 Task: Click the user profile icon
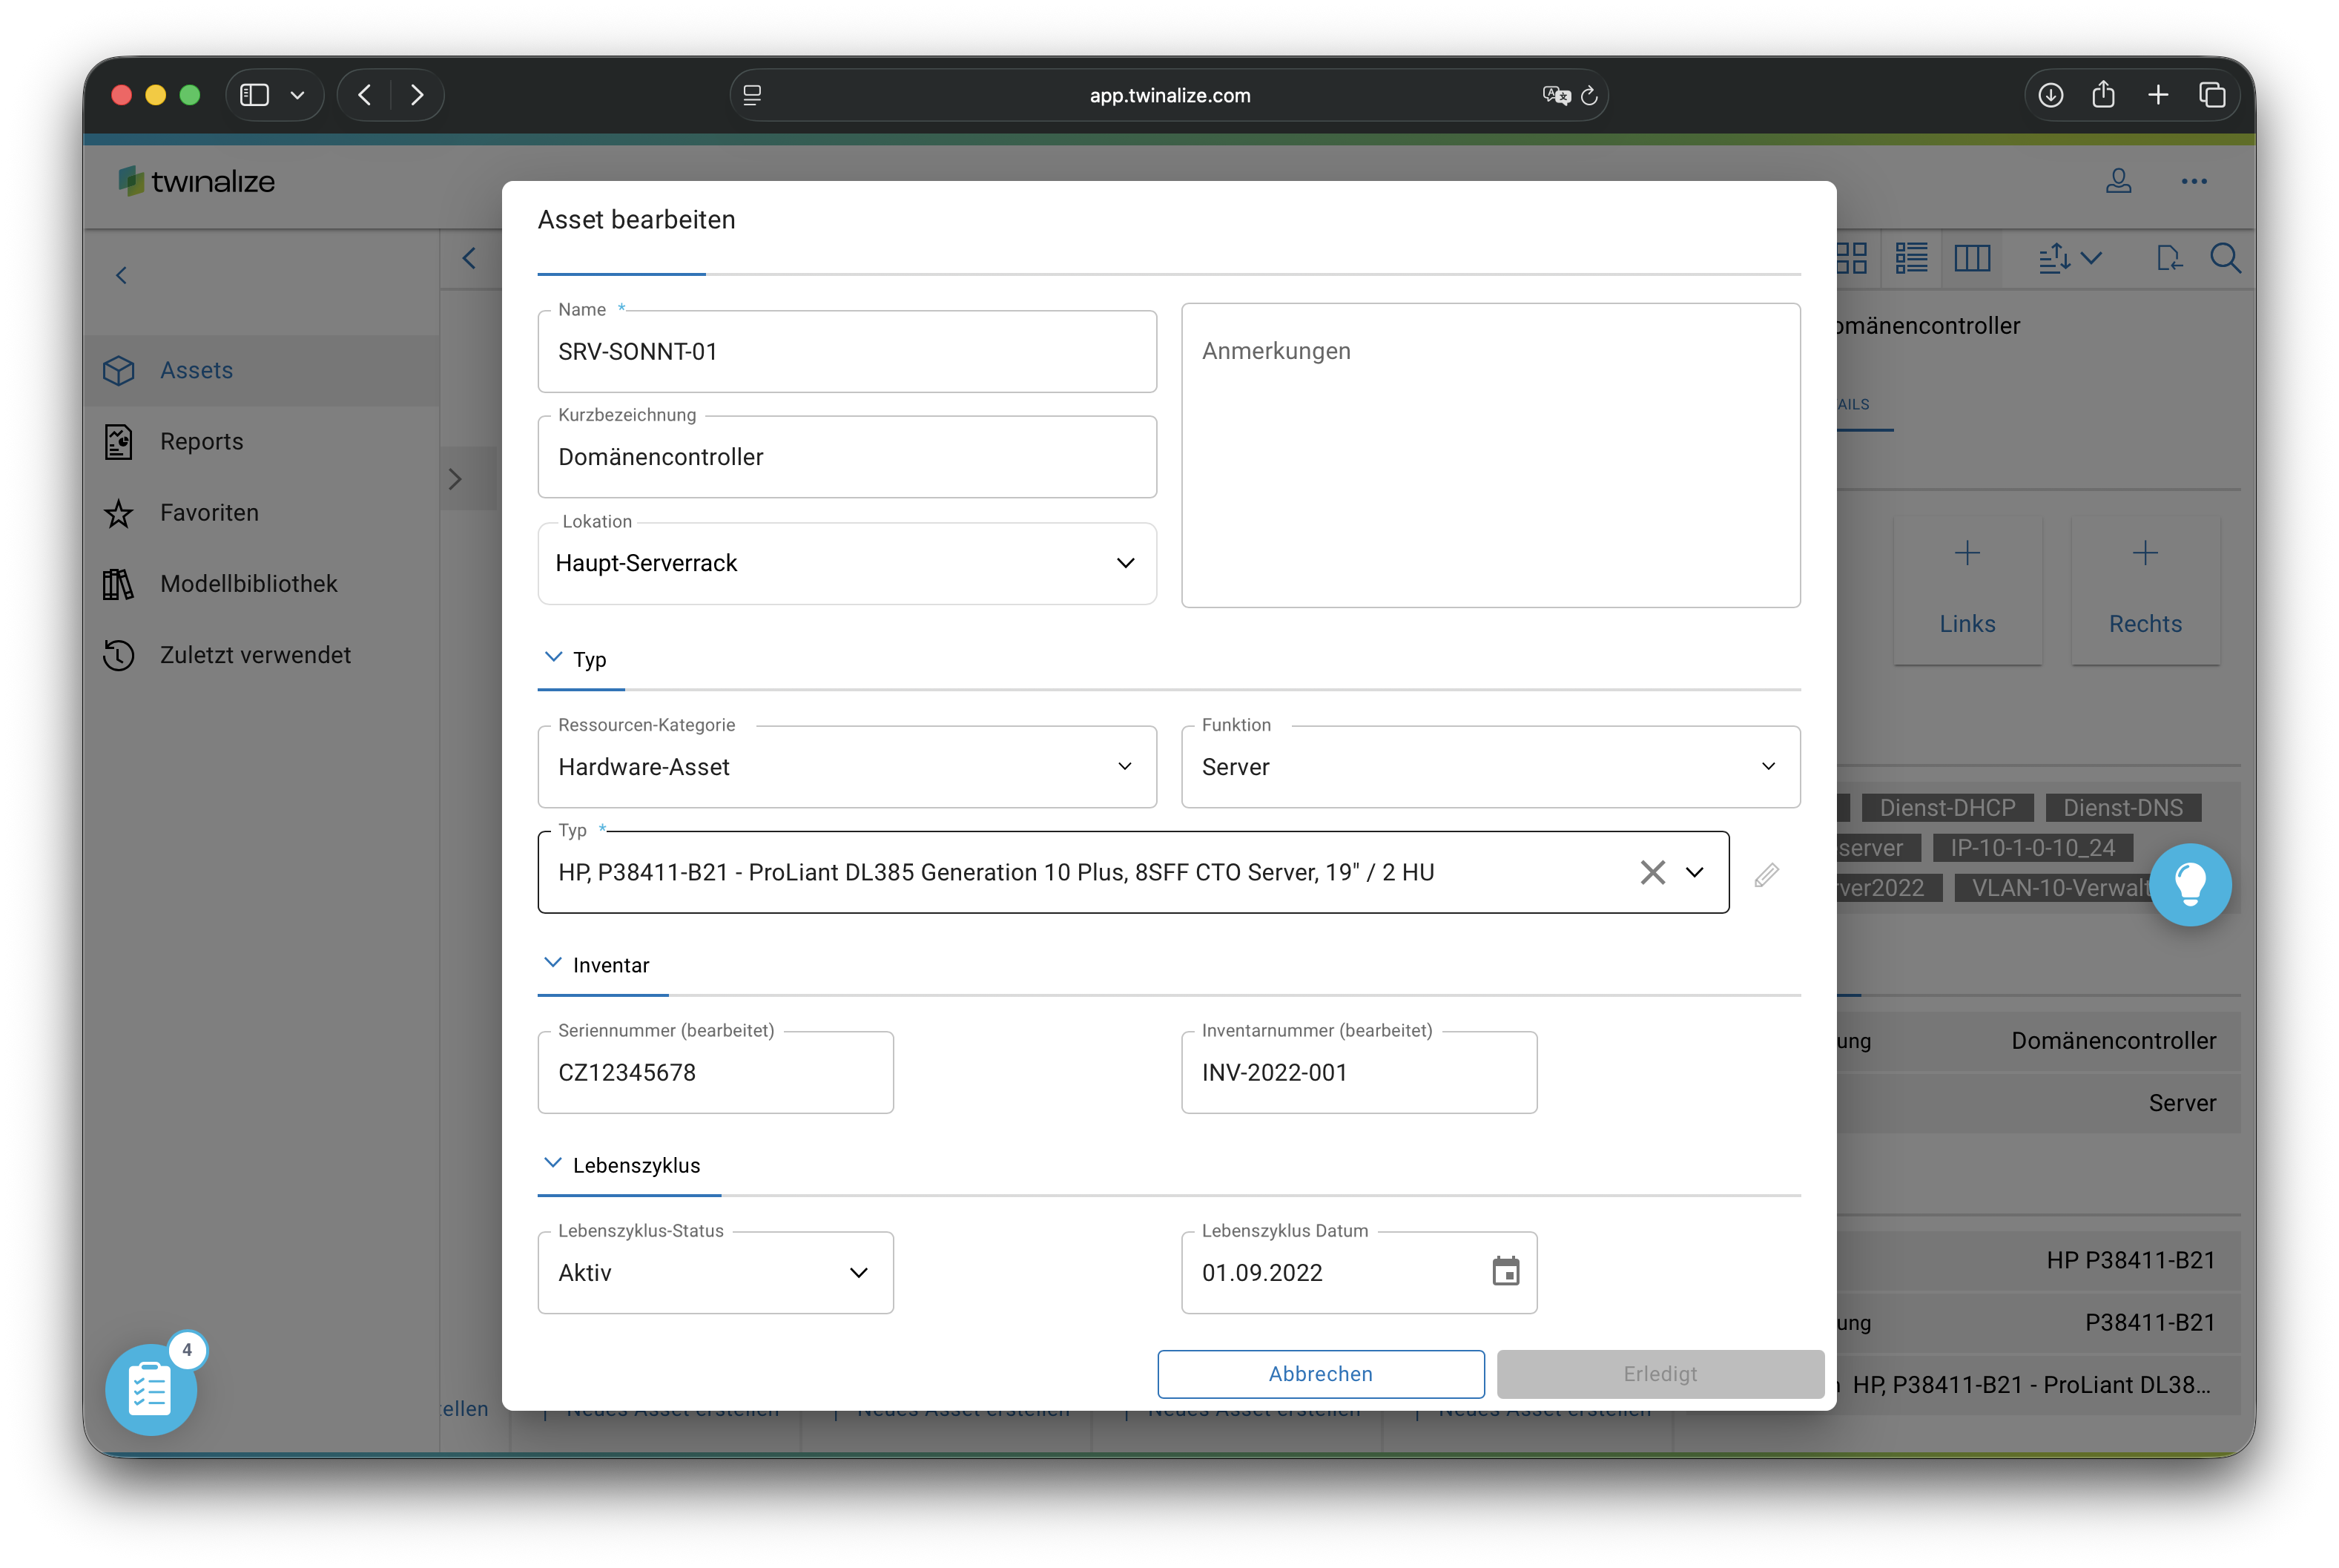click(x=2118, y=181)
